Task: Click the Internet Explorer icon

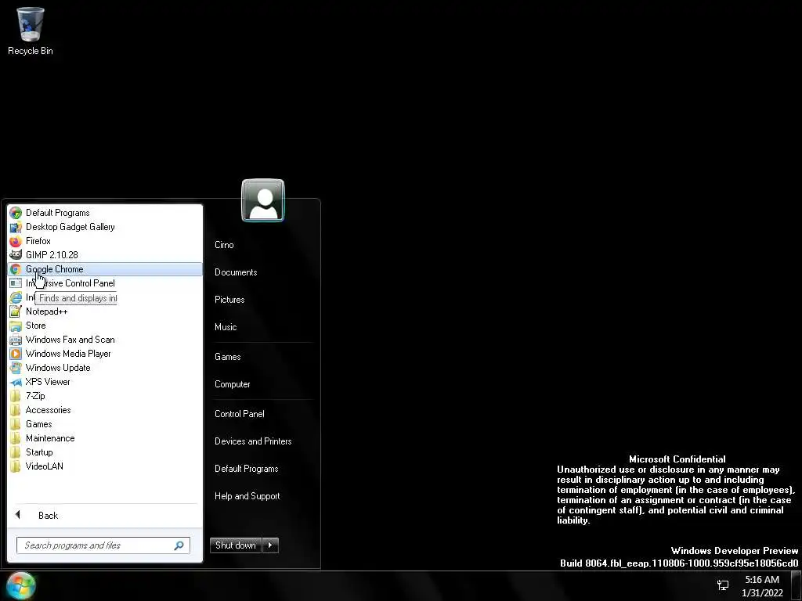Action: tap(16, 297)
